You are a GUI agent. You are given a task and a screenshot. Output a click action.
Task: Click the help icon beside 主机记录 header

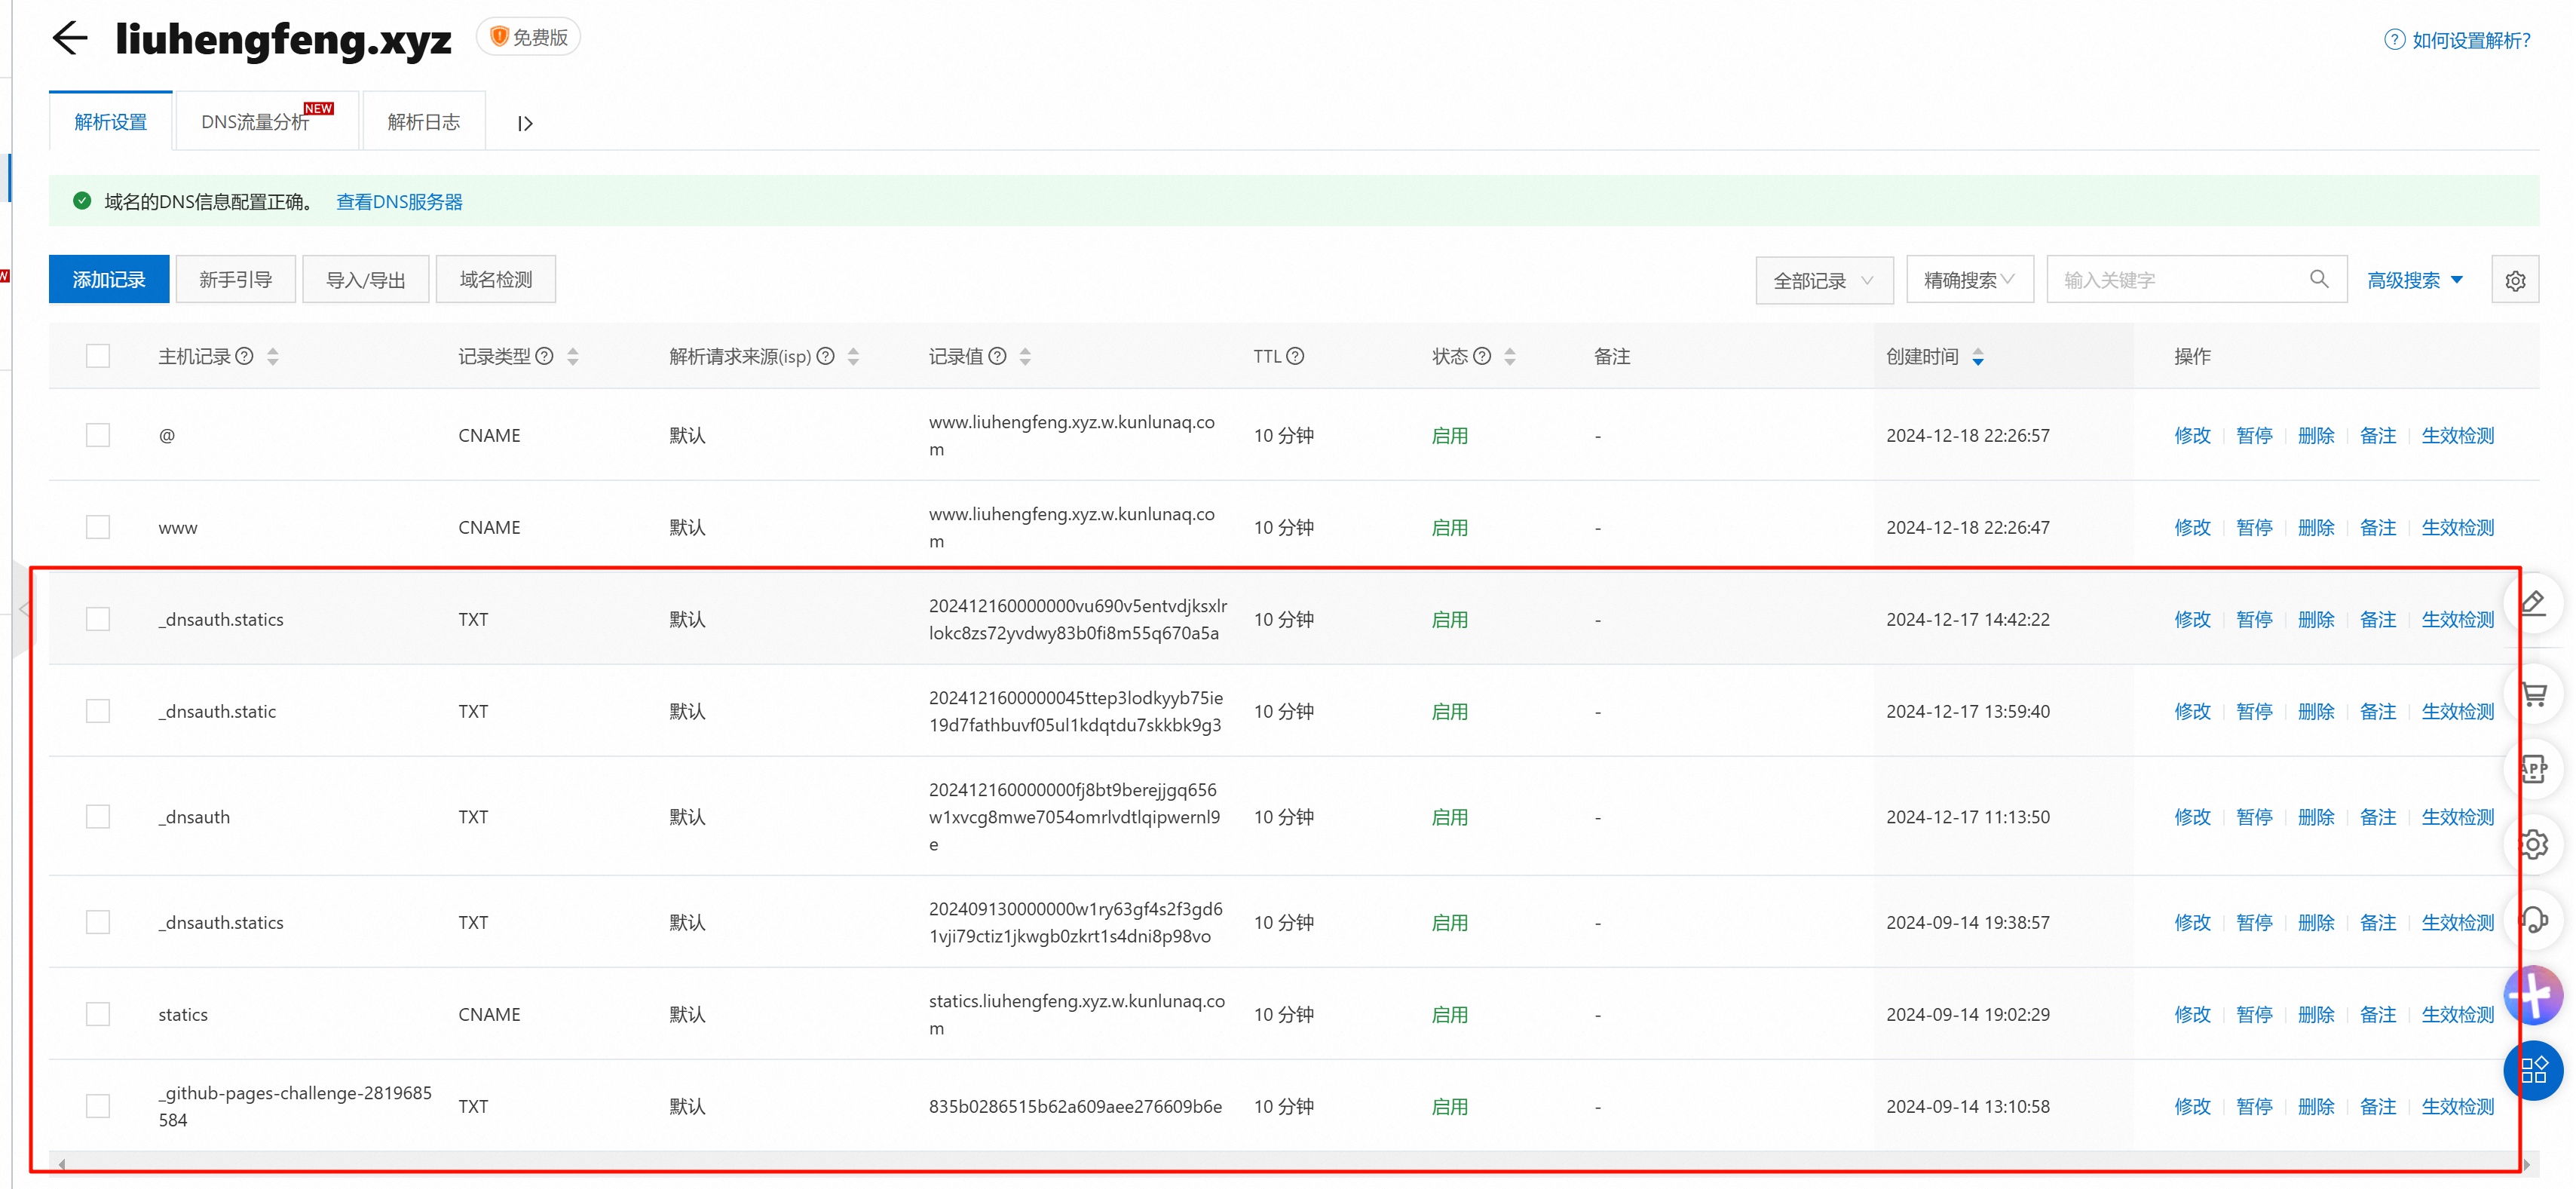(244, 356)
